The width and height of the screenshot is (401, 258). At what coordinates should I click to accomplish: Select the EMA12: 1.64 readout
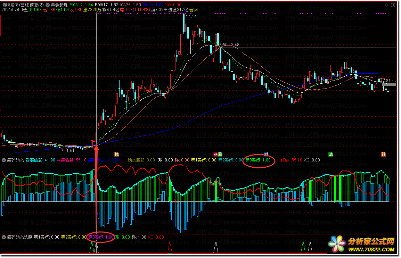point(81,5)
